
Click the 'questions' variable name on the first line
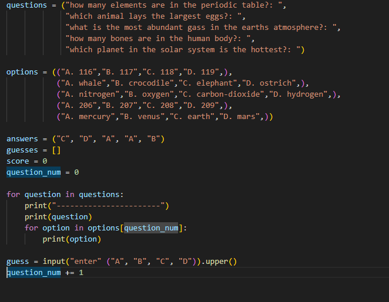coord(26,5)
